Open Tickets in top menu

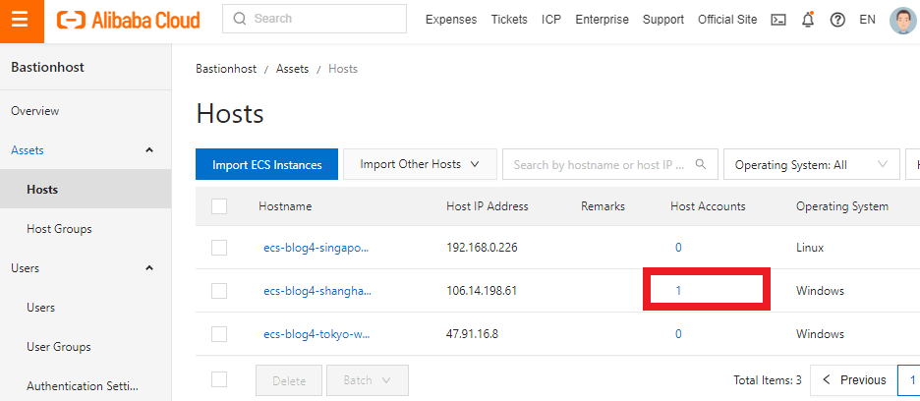point(509,20)
